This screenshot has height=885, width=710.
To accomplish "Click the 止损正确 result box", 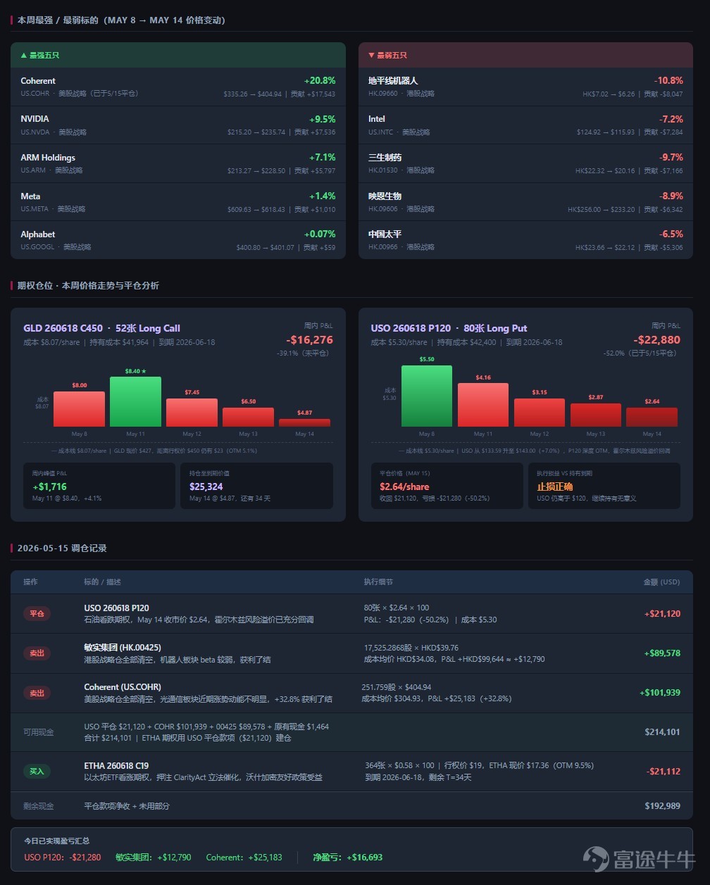I will pos(604,486).
